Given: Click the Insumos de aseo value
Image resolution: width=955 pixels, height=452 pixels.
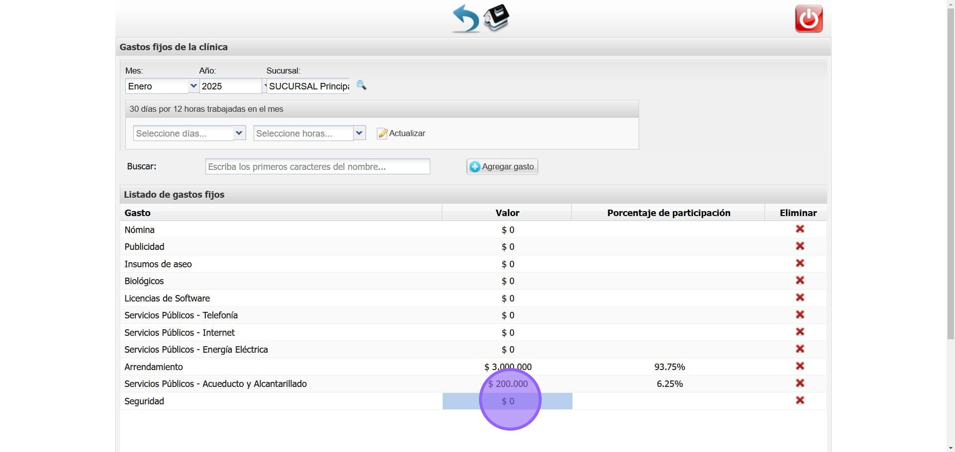Looking at the screenshot, I should click(x=508, y=264).
